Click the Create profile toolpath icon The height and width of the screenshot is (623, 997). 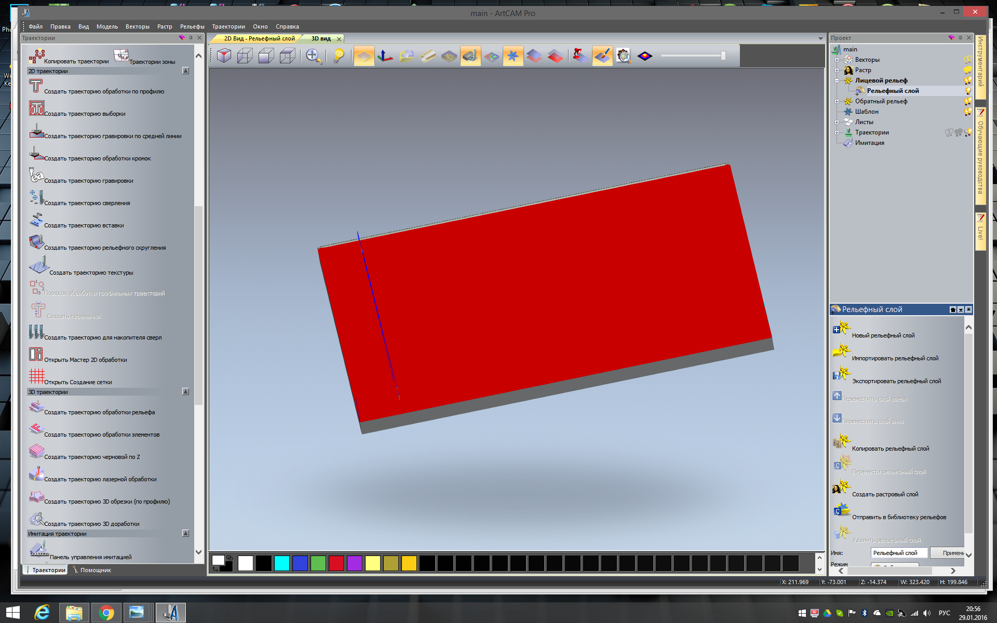click(x=36, y=87)
